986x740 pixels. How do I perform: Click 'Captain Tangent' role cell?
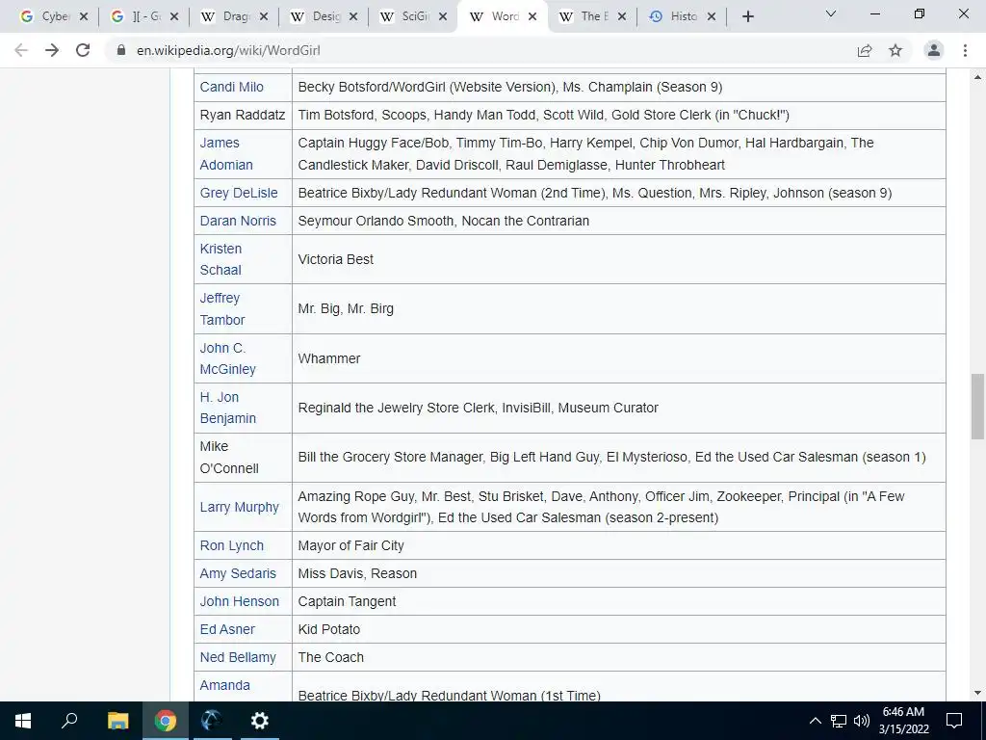pos(619,601)
